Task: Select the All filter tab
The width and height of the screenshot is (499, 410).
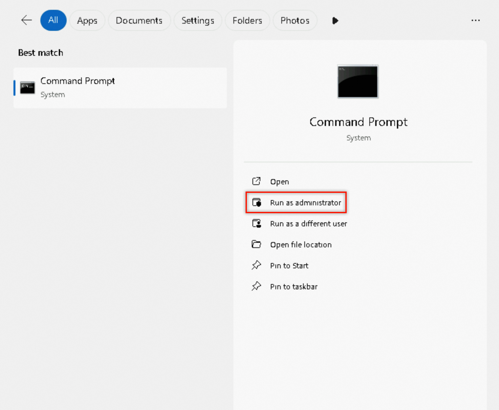Action: pyautogui.click(x=53, y=20)
